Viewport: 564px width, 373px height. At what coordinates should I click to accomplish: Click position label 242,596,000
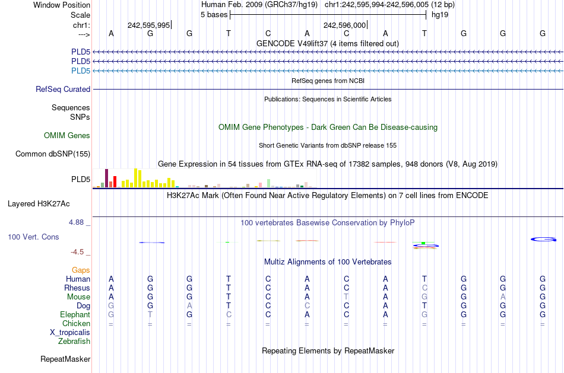point(344,25)
